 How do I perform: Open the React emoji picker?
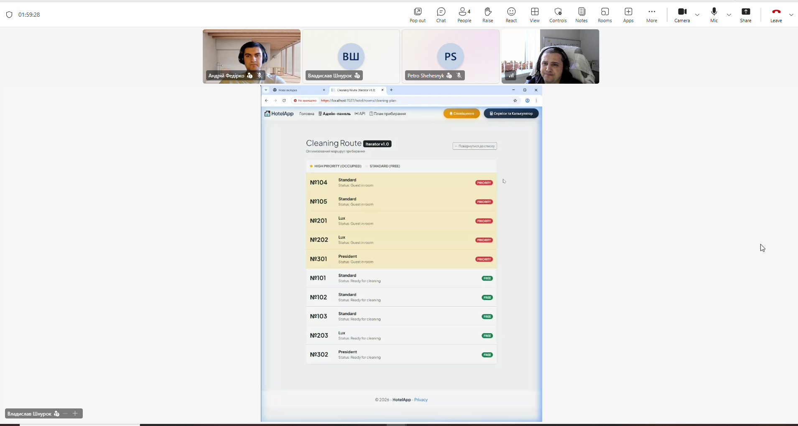511,15
